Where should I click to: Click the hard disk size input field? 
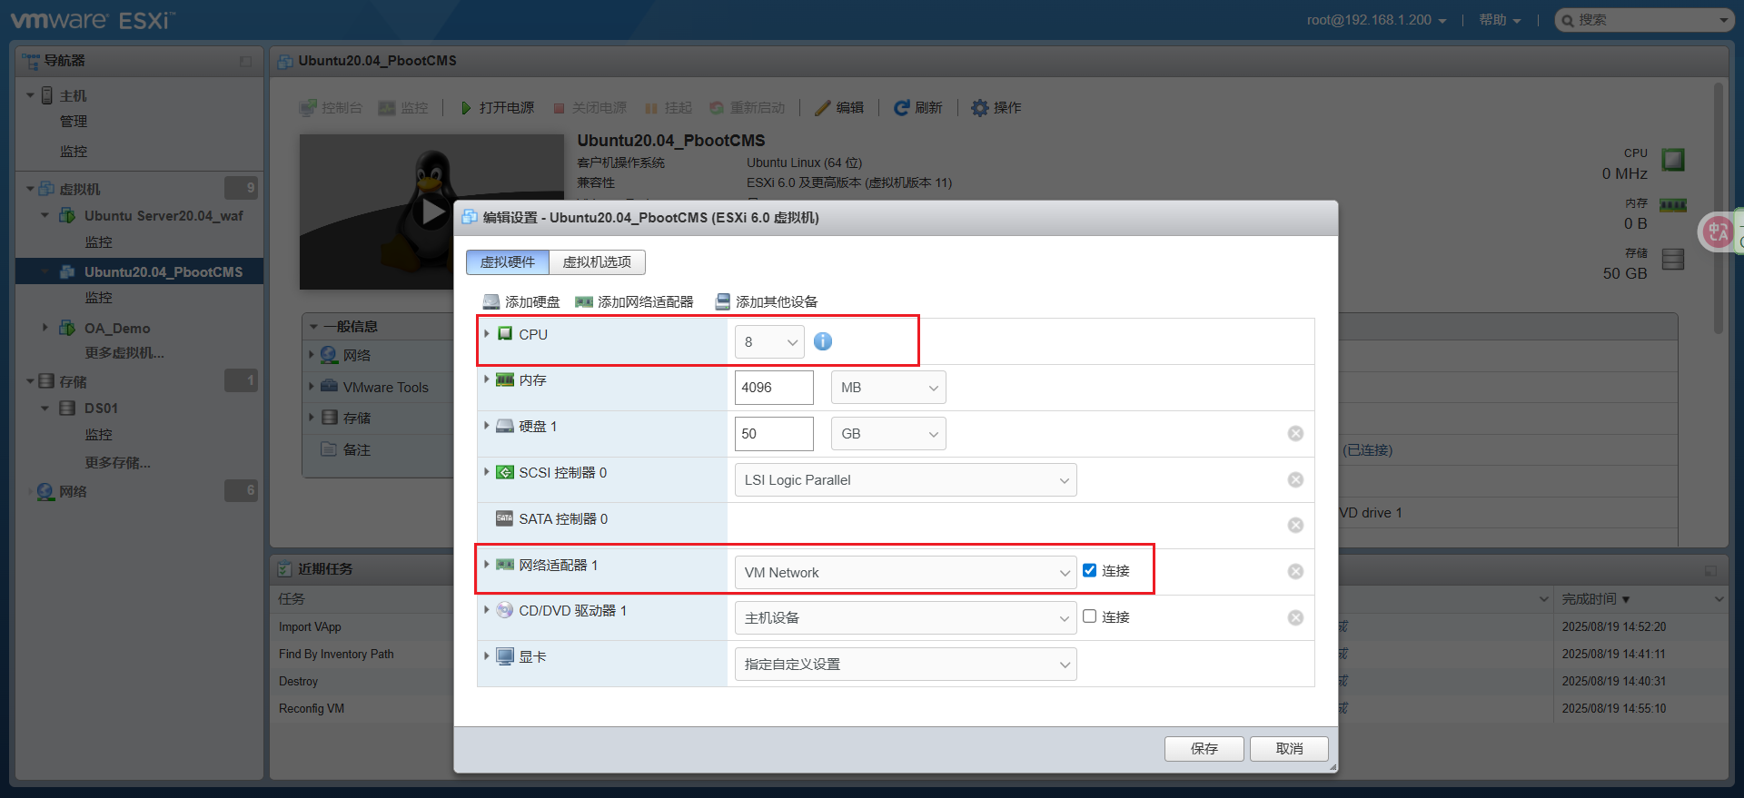774,434
